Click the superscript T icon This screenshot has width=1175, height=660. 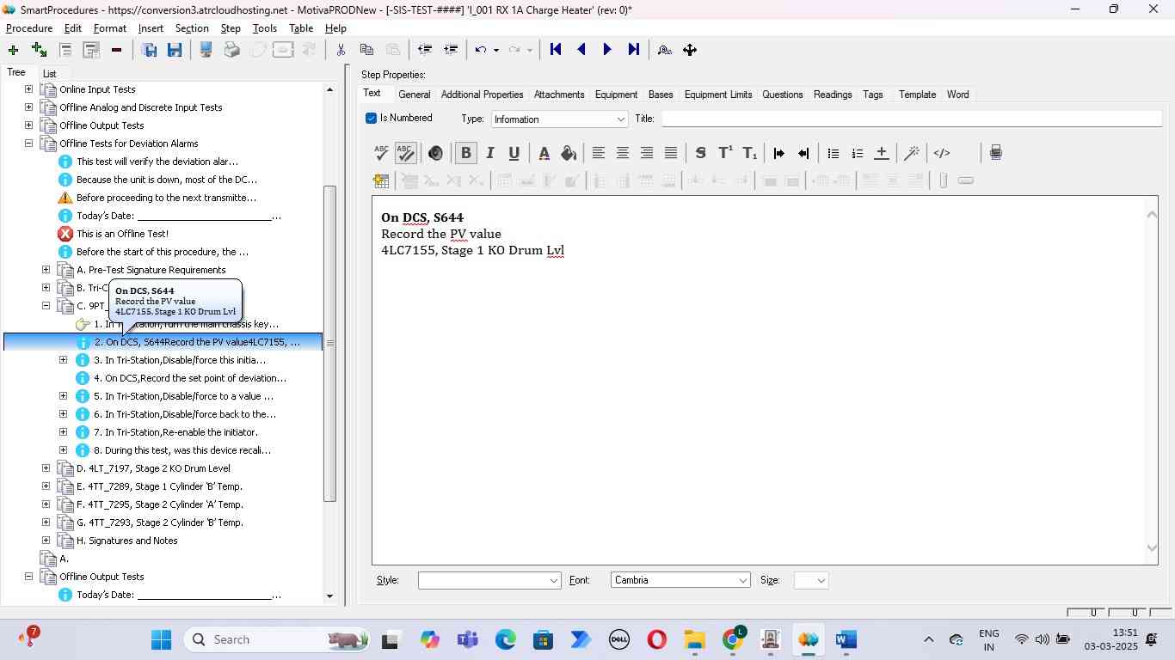[x=725, y=153]
